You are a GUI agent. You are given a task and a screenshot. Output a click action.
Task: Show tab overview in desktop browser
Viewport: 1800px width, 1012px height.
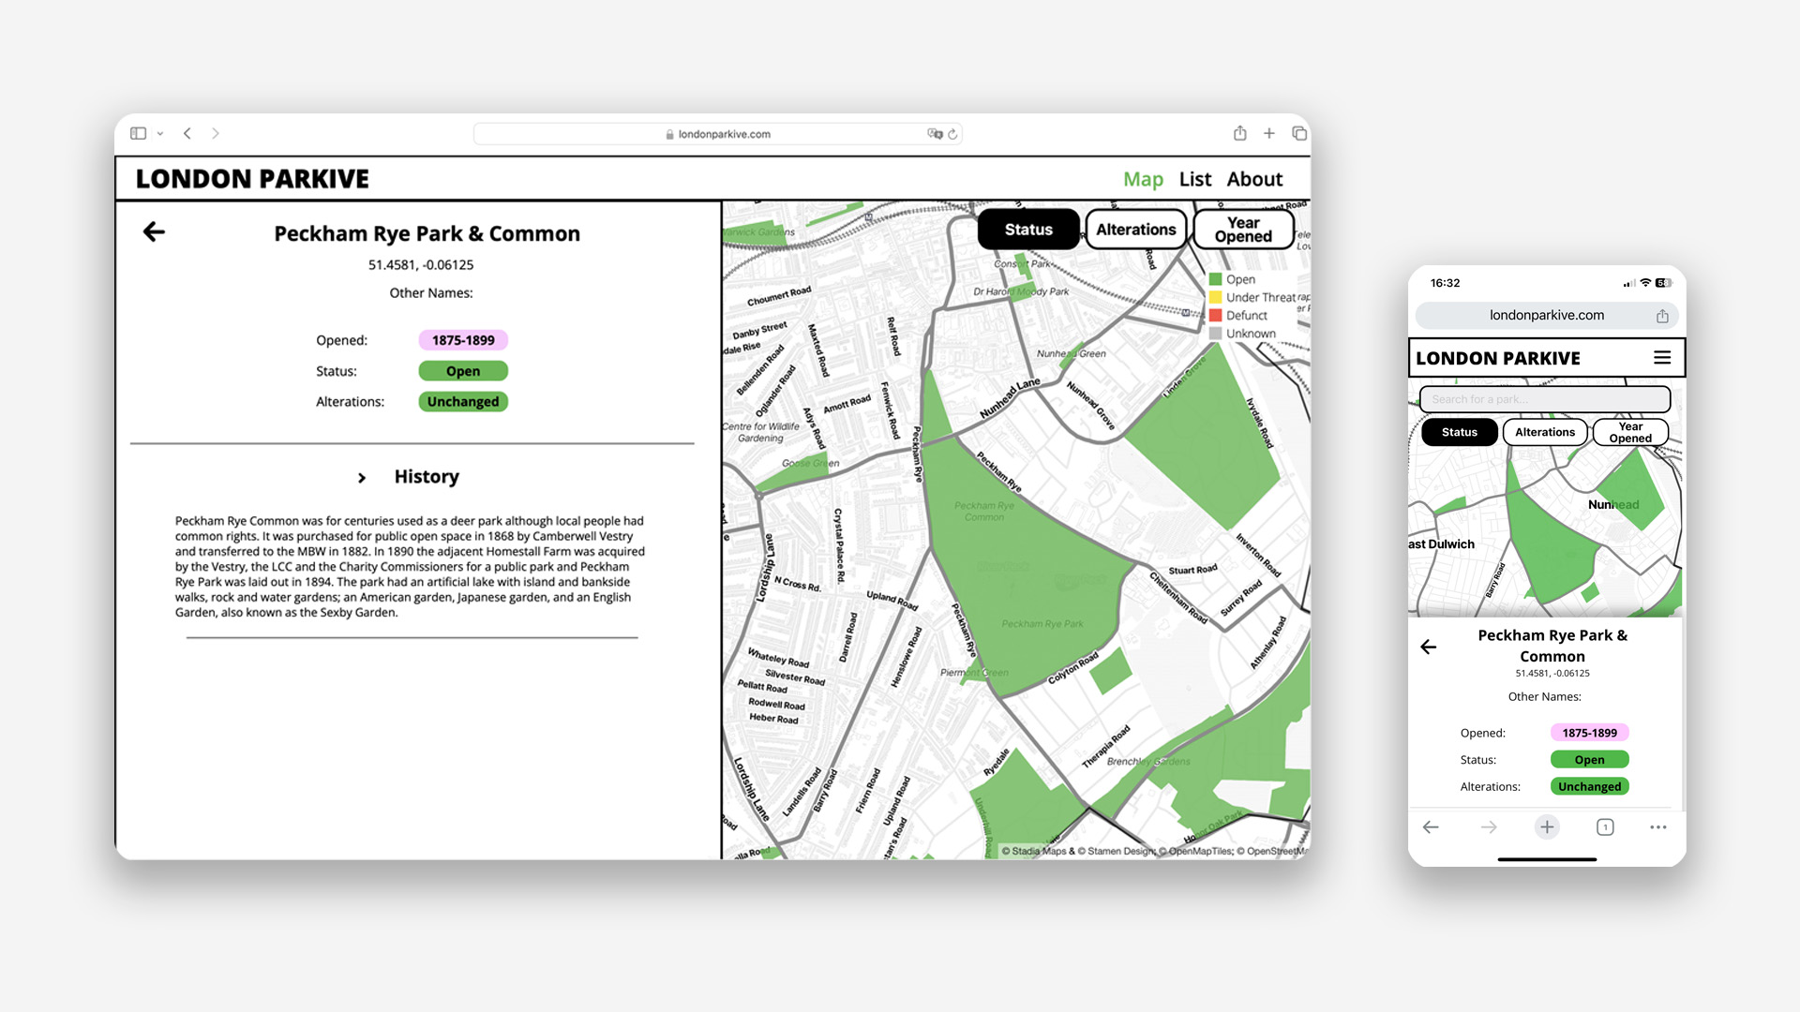pos(1298,134)
